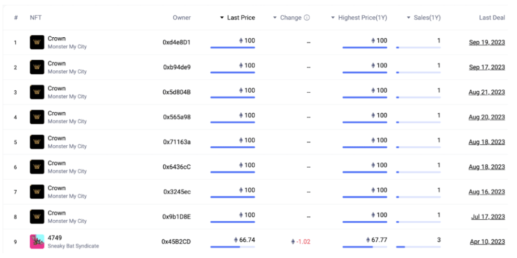Click the Ethereum icon beside 66.74
Image resolution: width=517 pixels, height=258 pixels.
236,240
